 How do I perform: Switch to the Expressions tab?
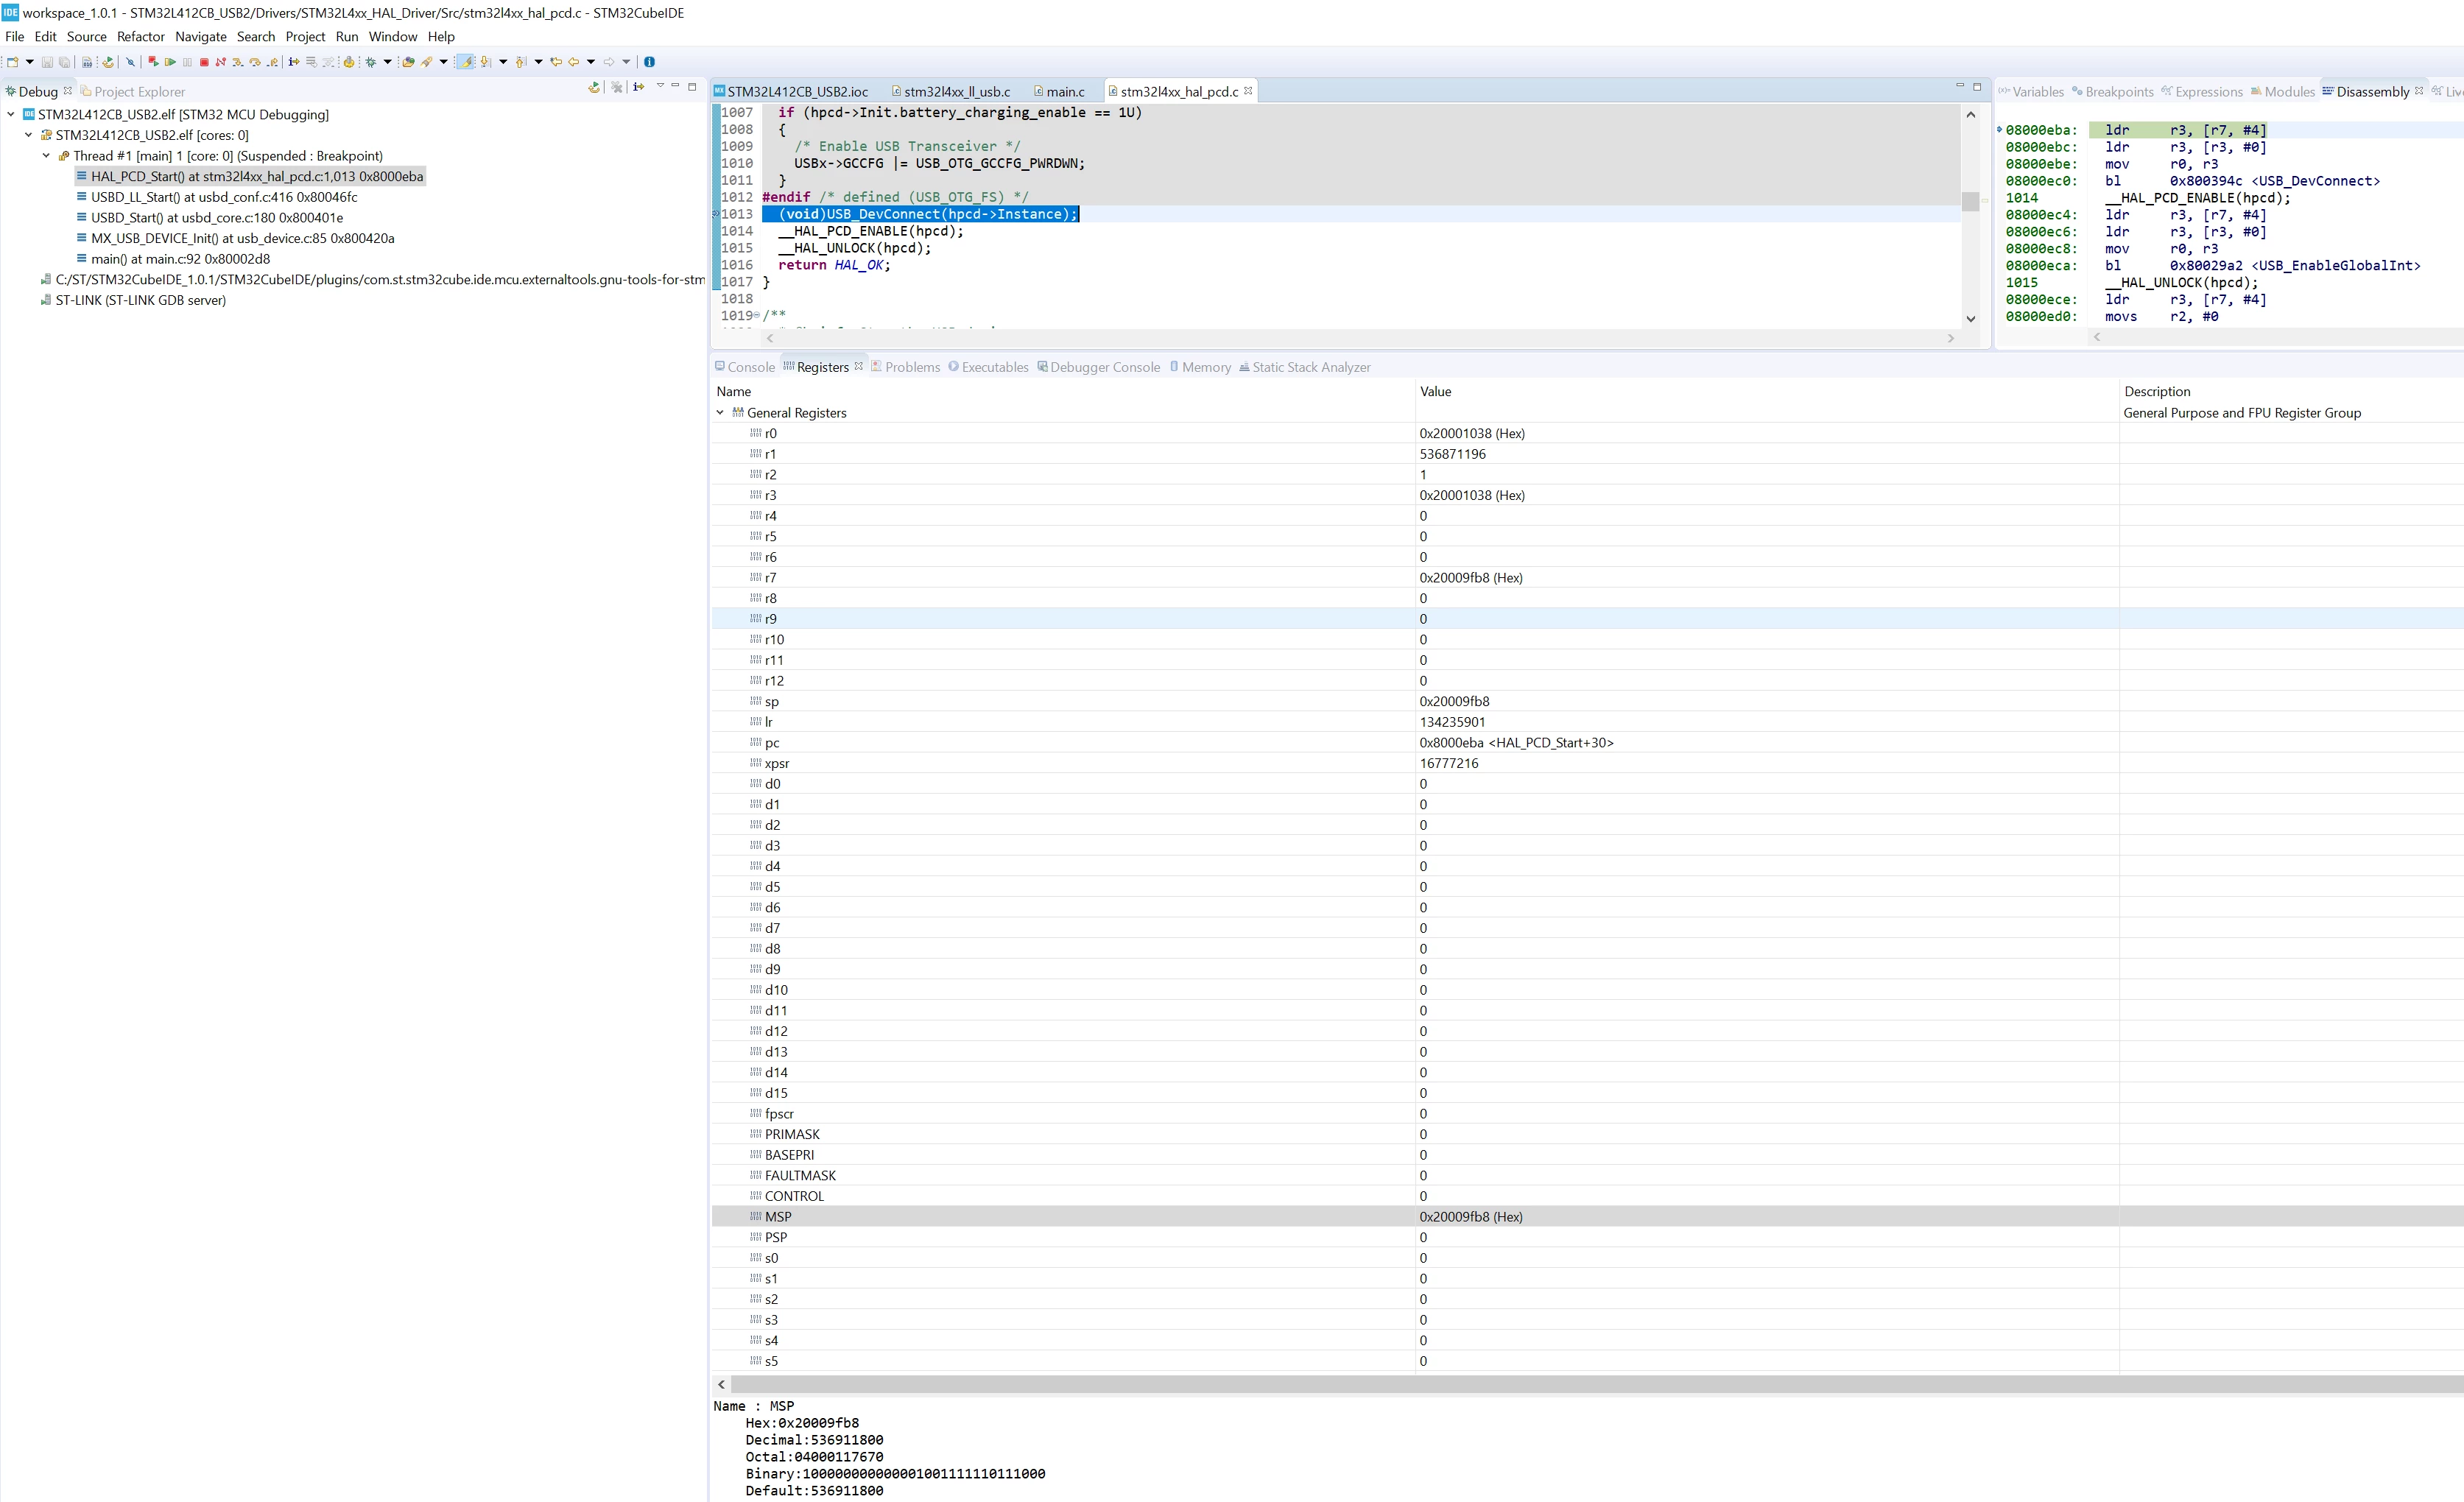pos(2202,92)
